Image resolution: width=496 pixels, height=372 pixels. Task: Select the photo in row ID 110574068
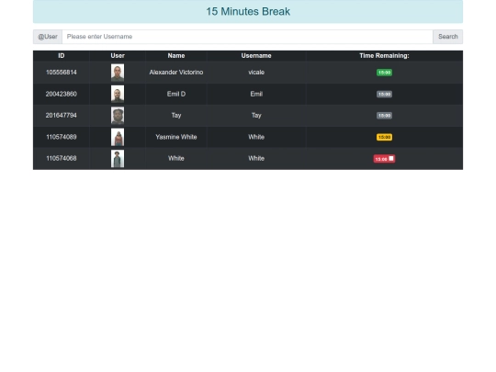[118, 159]
